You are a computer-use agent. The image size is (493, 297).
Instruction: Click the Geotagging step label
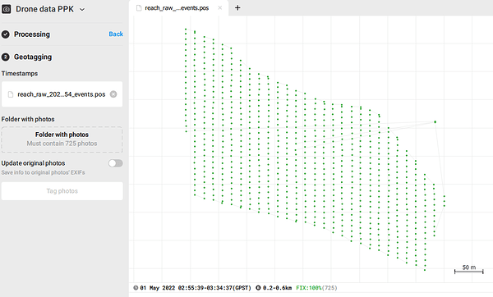point(33,57)
